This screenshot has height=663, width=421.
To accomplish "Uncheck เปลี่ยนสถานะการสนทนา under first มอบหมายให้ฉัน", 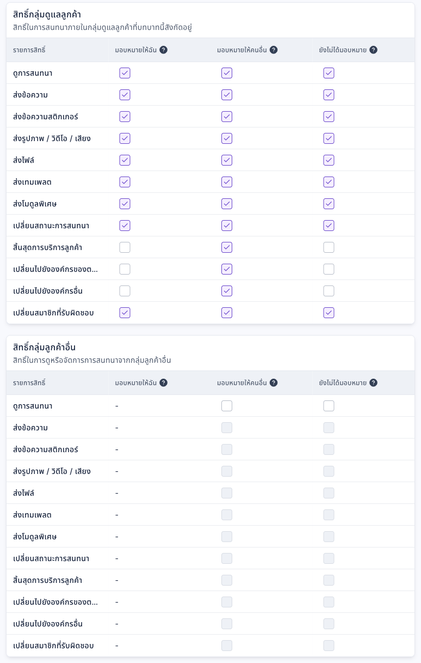I will [x=125, y=226].
